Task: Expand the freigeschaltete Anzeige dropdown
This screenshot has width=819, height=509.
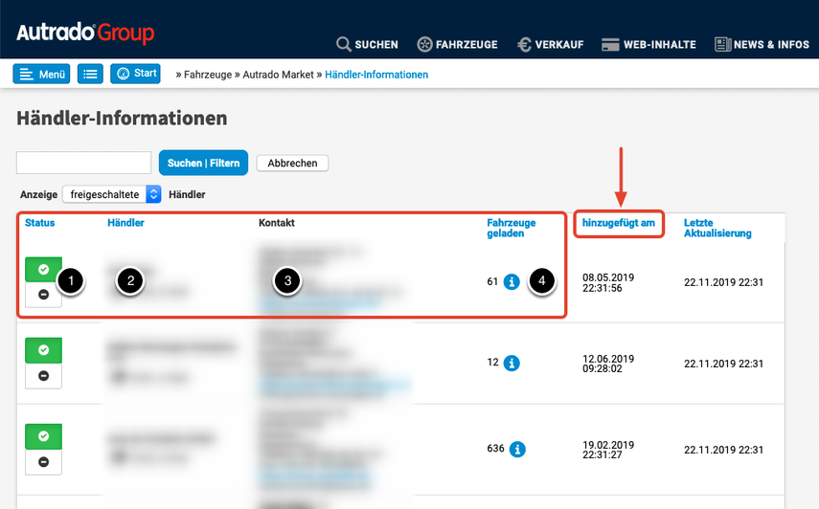Action: pyautogui.click(x=112, y=194)
